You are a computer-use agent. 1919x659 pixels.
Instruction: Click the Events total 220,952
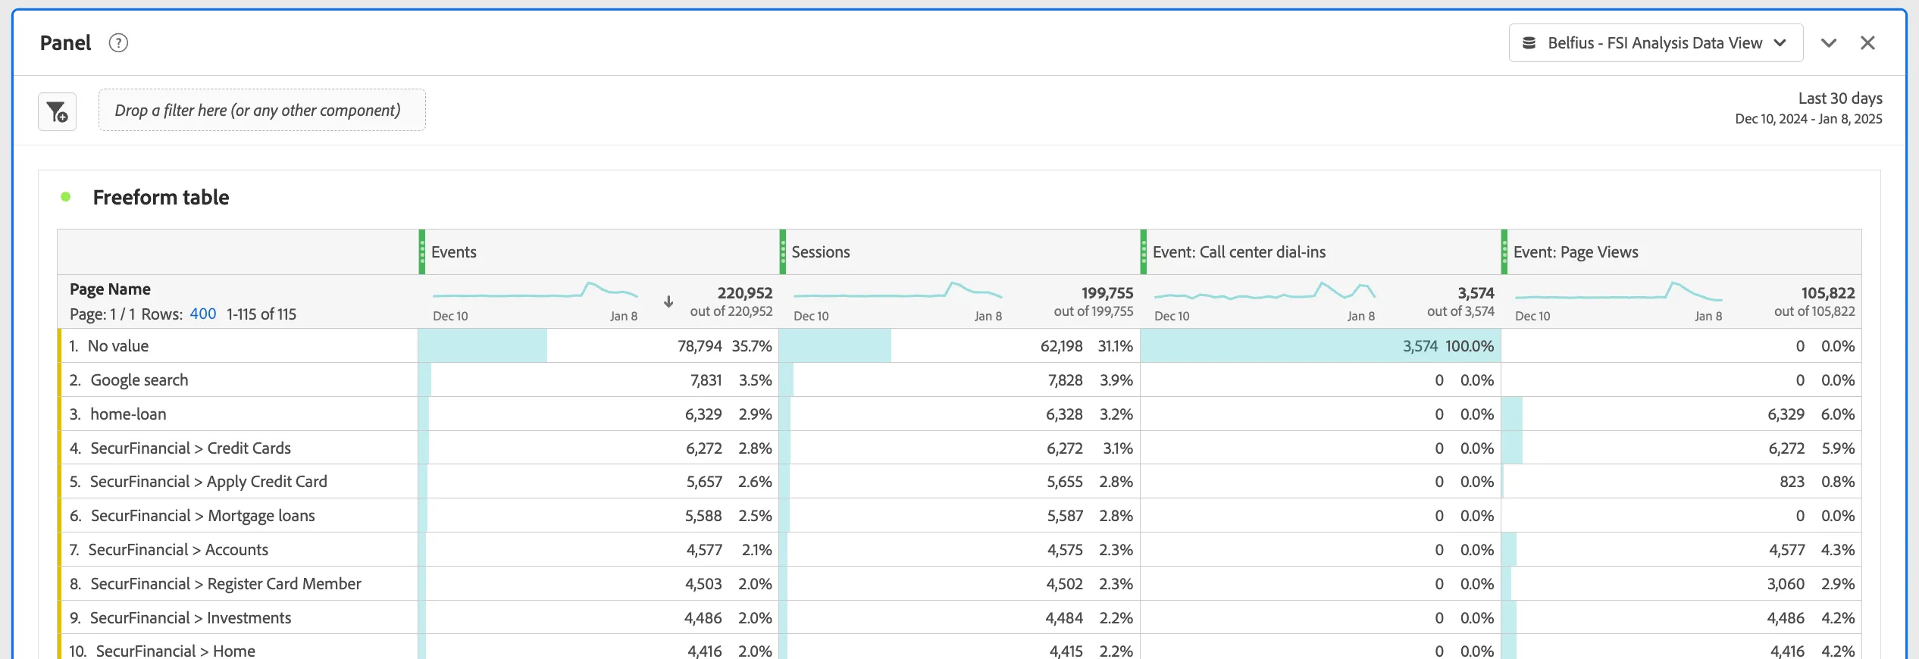tap(744, 293)
